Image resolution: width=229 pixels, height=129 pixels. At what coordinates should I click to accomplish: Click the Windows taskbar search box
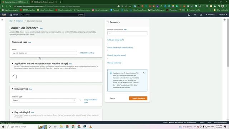(x=22, y=126)
